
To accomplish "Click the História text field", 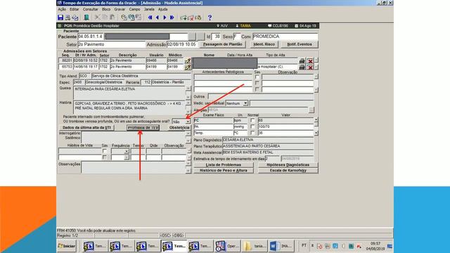I will pyautogui.click(x=129, y=107).
